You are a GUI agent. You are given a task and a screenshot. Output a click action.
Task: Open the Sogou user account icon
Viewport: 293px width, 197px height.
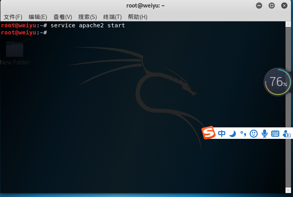[x=286, y=134]
